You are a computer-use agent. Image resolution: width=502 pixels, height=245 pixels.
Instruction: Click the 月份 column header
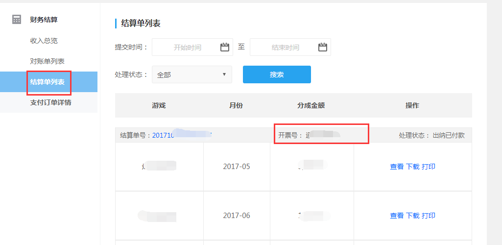[236, 105]
